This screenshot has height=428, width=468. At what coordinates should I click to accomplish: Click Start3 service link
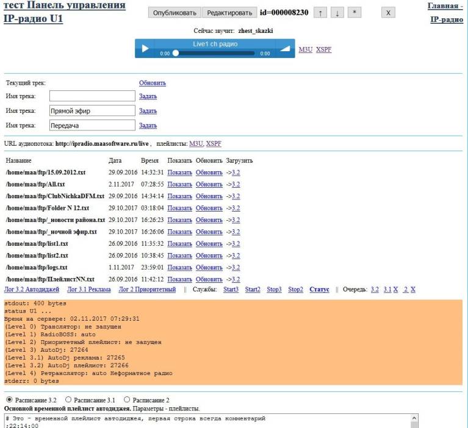click(231, 290)
